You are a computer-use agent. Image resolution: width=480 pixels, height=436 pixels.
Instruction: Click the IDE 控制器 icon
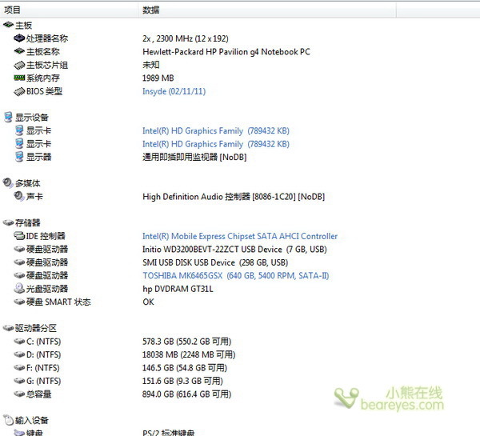(19, 235)
